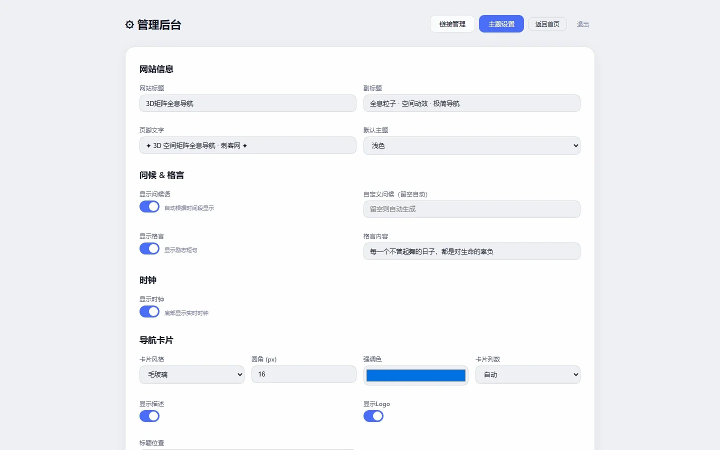Edit the 格言内容 text field
Screen dimensions: 720x450
click(x=472, y=251)
